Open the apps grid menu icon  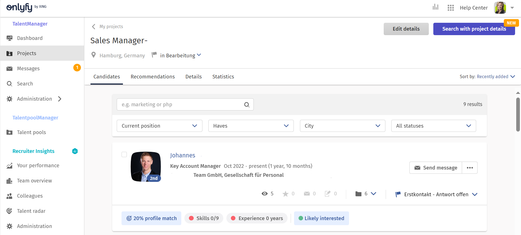(451, 8)
